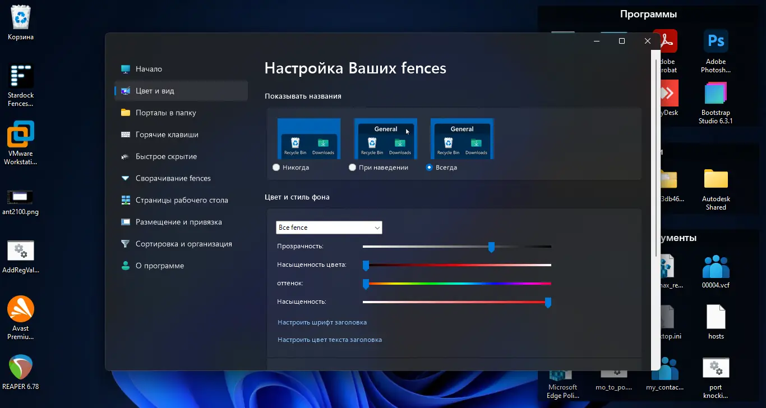The width and height of the screenshot is (766, 408).
Task: Open the Сворачивание fences section
Action: tap(181, 178)
